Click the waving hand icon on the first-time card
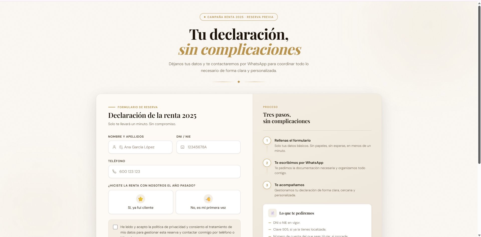Image resolution: width=481 pixels, height=237 pixels. pyautogui.click(x=208, y=199)
